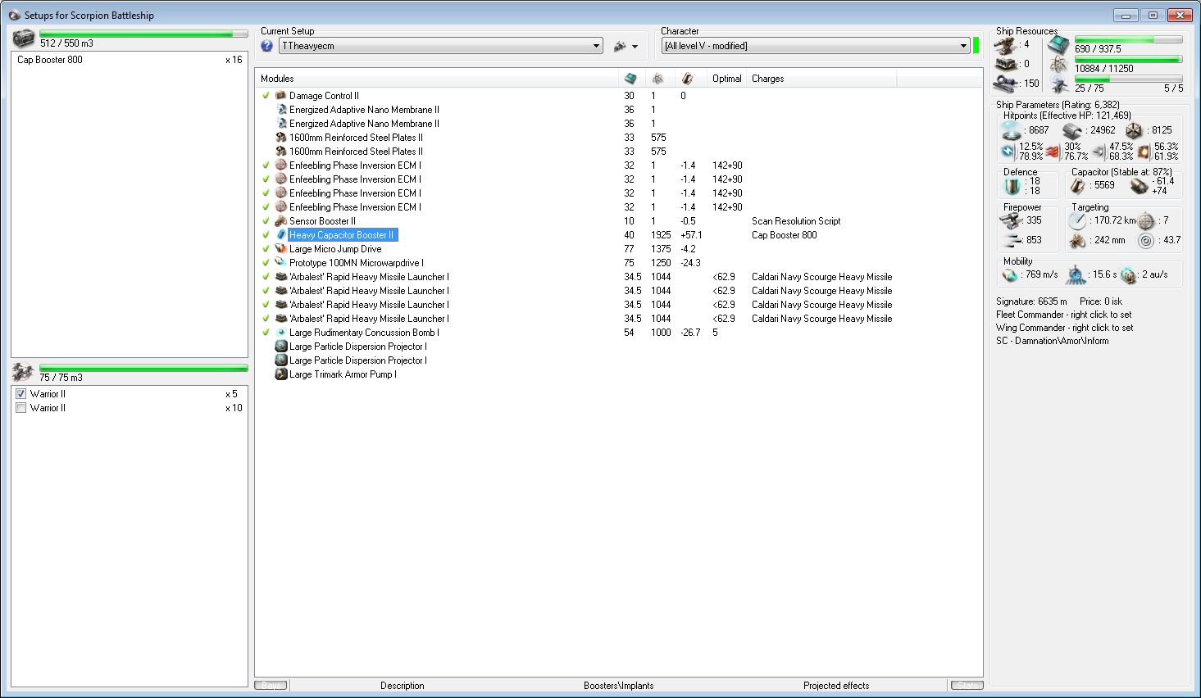Toggle the Large Rudimentary Concussion Bomb checkmark
Image resolution: width=1201 pixels, height=698 pixels.
[x=266, y=333]
